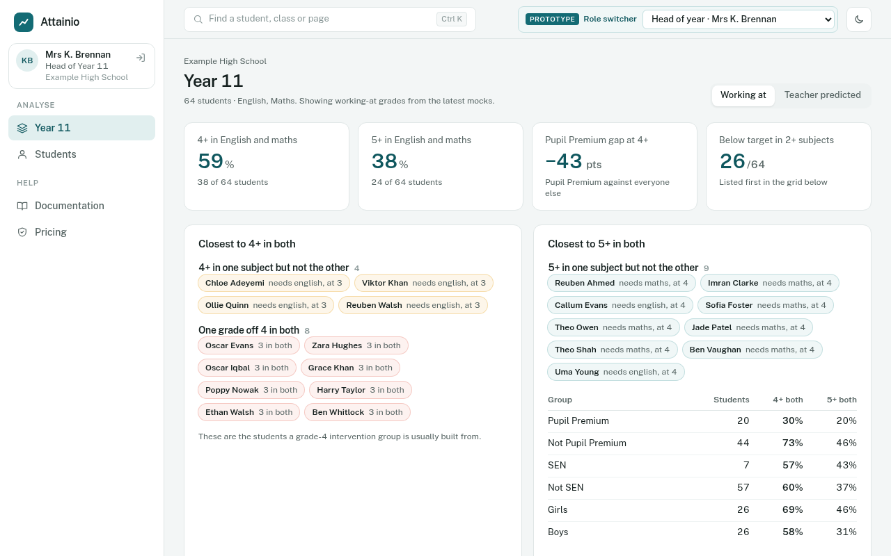Open Documentation from the sidebar
The image size is (891, 556).
81,206
